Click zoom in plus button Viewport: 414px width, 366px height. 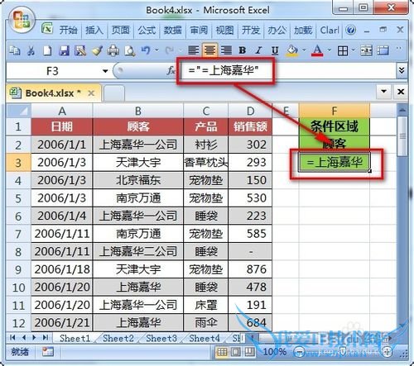388,352
